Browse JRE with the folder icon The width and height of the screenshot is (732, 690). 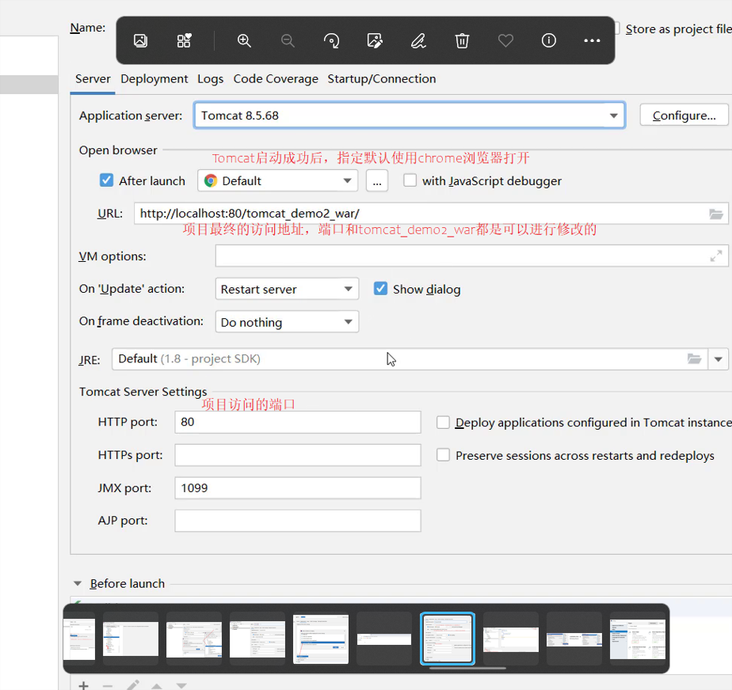point(694,359)
